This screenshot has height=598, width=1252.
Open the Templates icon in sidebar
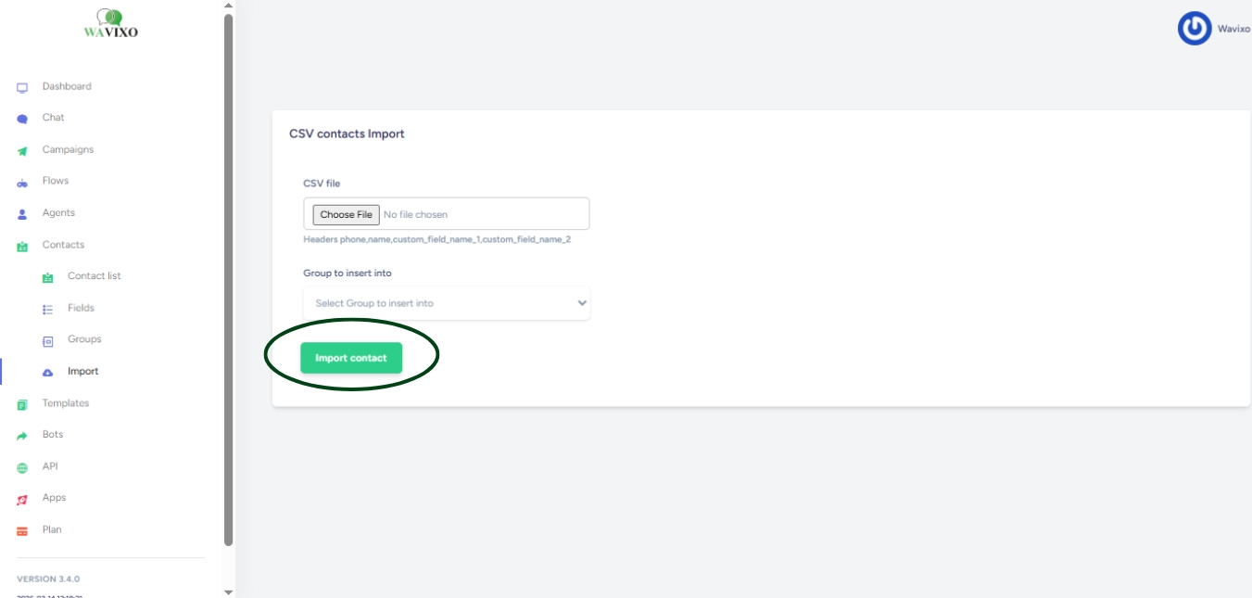coord(22,404)
